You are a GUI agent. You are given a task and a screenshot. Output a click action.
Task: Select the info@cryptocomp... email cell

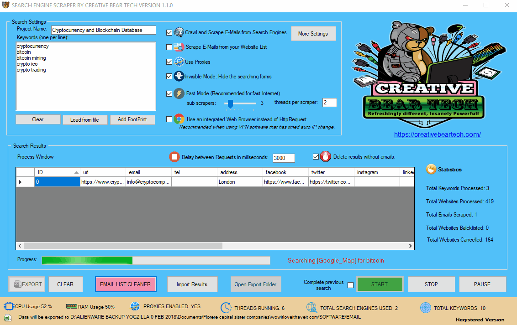149,182
